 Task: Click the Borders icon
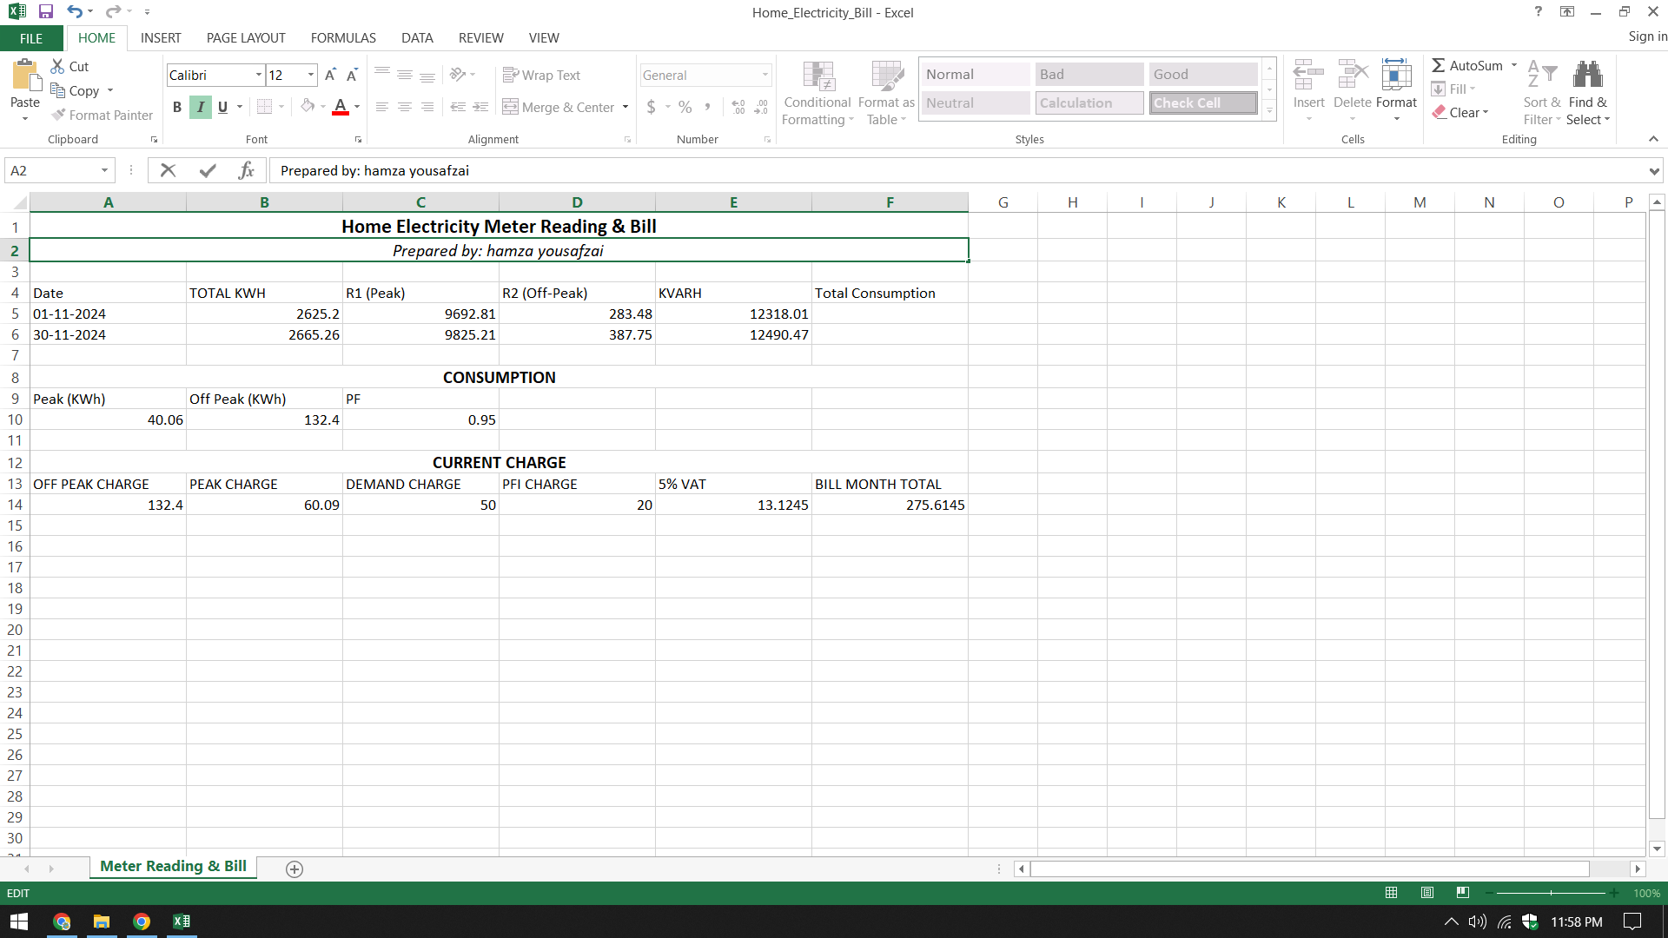click(264, 107)
